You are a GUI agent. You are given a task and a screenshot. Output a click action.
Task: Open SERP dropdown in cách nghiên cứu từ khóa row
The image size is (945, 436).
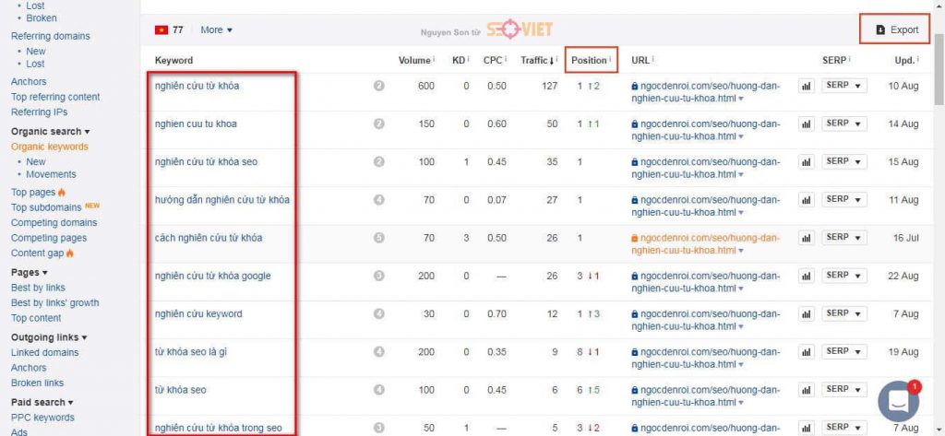[x=843, y=237]
